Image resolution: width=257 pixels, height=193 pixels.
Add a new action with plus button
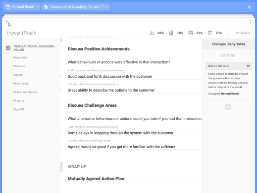228,107
